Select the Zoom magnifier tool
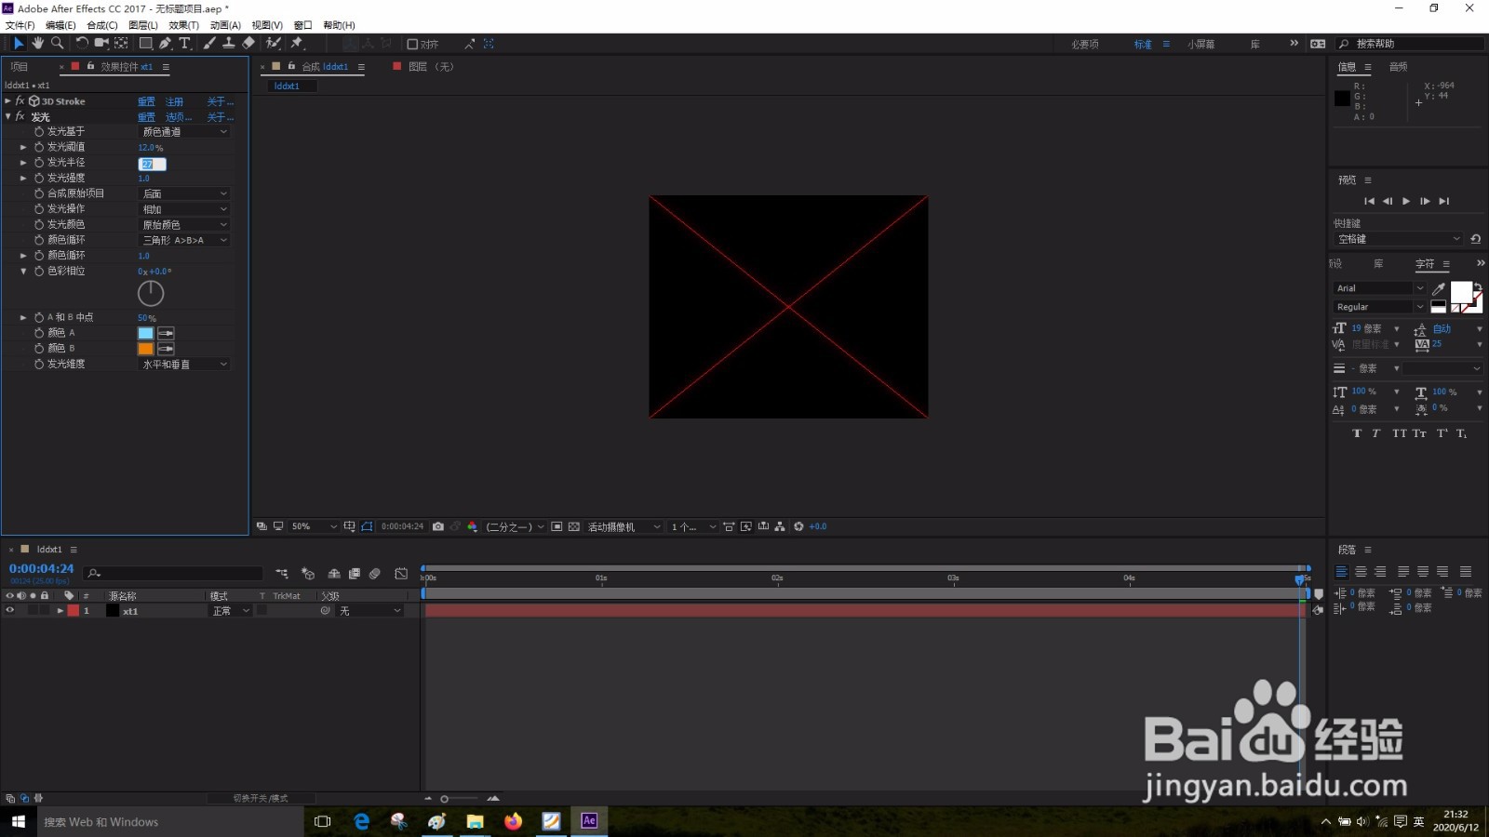The width and height of the screenshot is (1489, 837). click(57, 43)
